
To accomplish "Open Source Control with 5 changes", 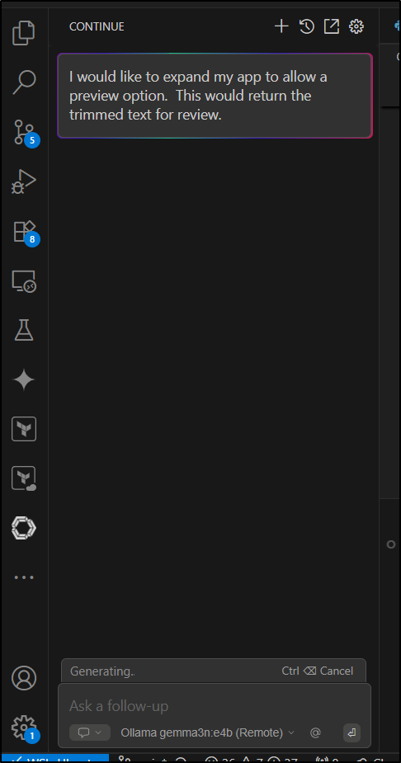I will pyautogui.click(x=26, y=132).
